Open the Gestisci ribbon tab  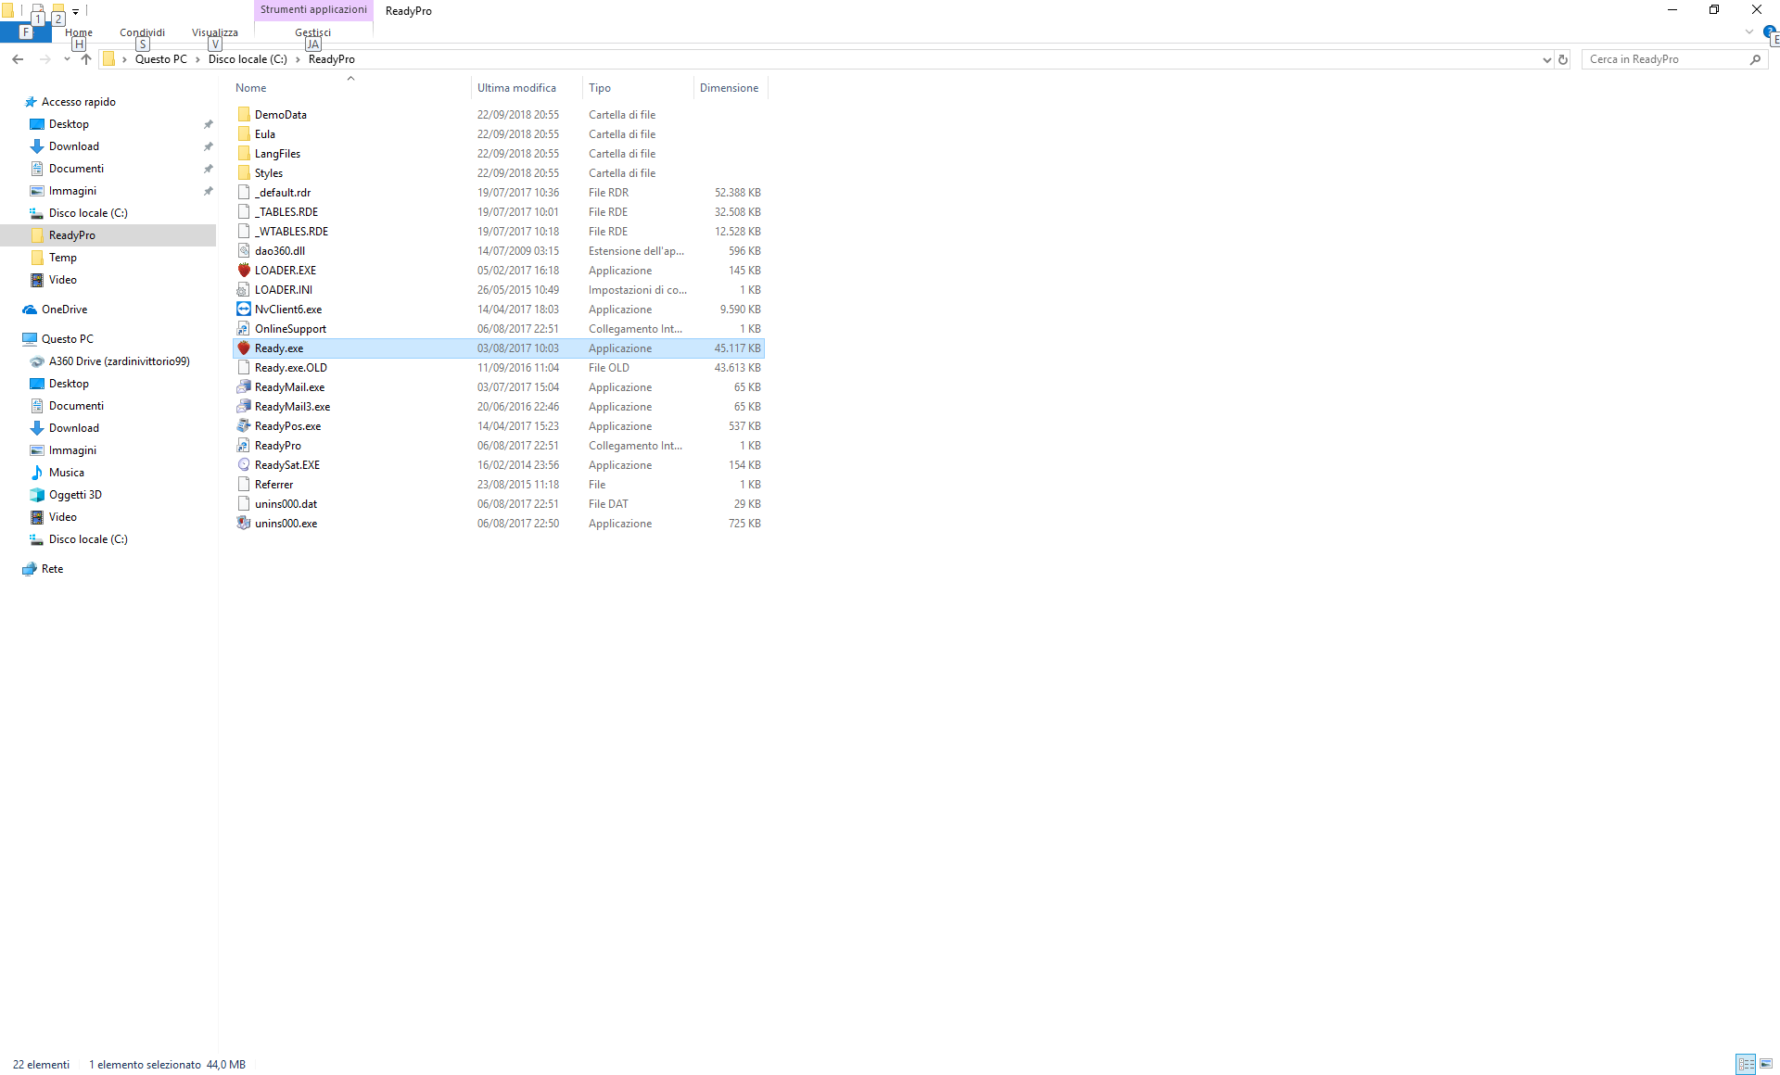click(x=312, y=32)
